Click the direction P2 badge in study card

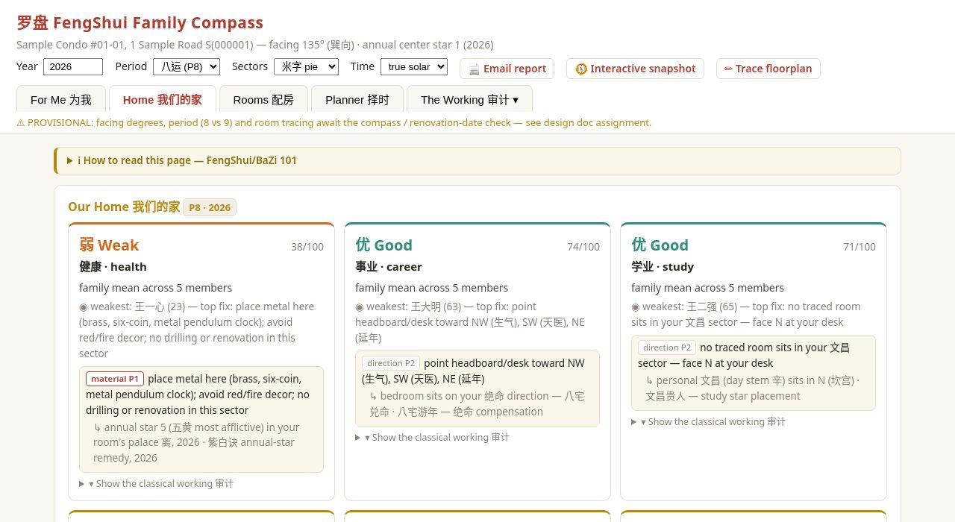(x=667, y=348)
